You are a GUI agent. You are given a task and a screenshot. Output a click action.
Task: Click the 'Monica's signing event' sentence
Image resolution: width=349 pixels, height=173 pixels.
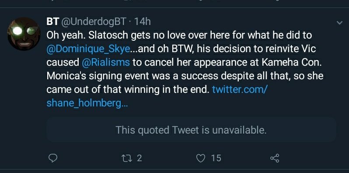[185, 76]
